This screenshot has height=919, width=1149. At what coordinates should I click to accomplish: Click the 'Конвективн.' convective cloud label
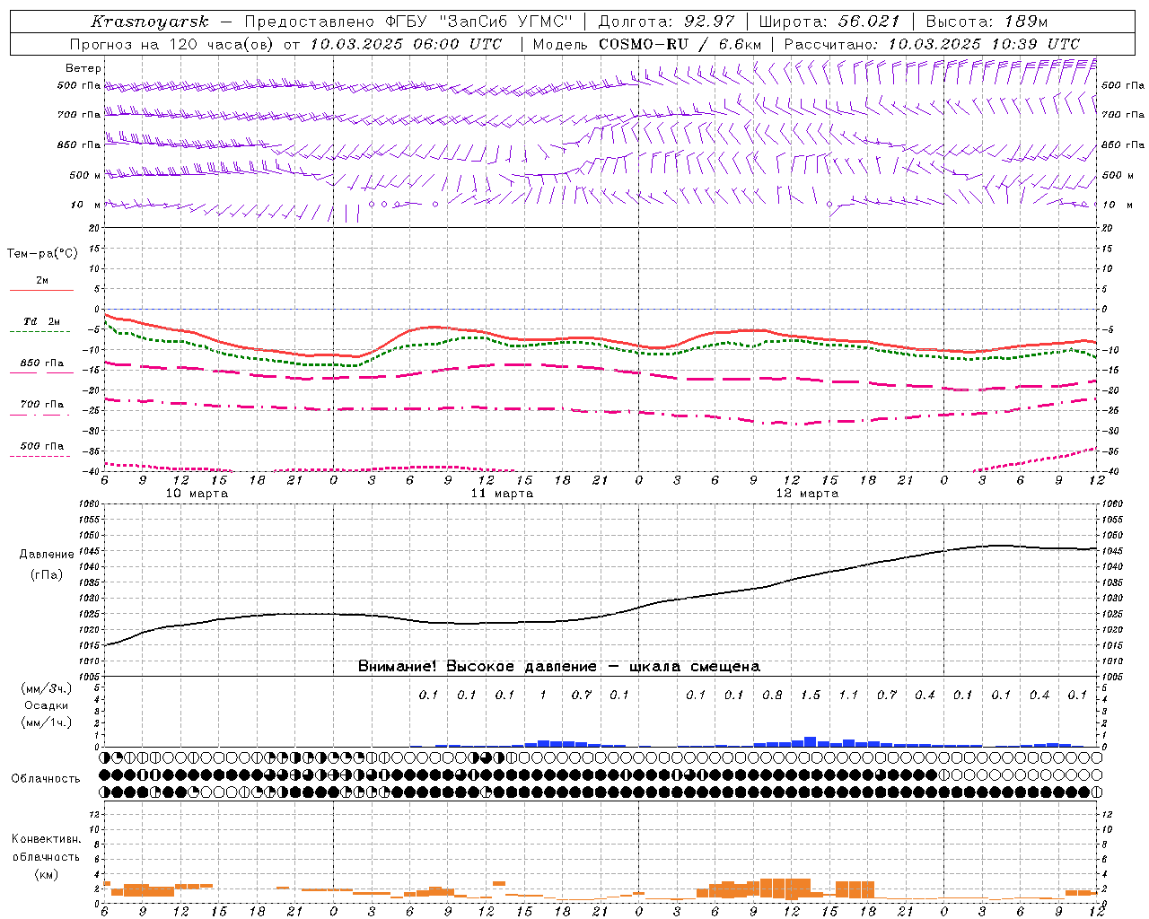(47, 839)
